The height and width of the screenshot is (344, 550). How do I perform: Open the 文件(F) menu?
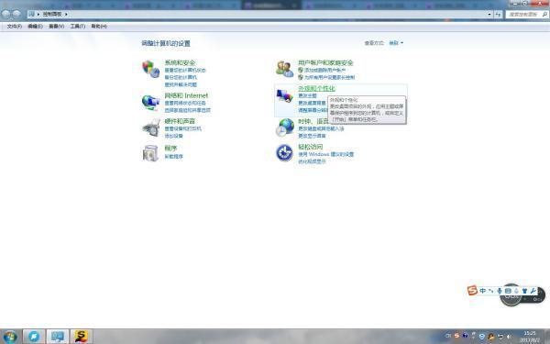point(15,27)
